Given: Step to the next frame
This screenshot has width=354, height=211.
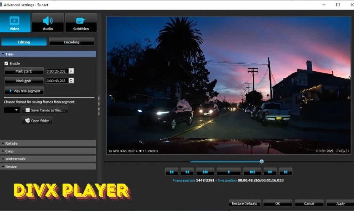Looking at the screenshot, I should (x=252, y=172).
